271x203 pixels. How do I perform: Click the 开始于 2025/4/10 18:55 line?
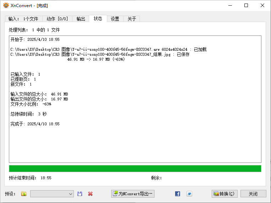[x=35, y=39]
